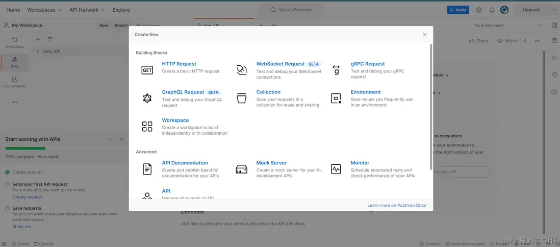The width and height of the screenshot is (560, 247).
Task: Click the HTTP Request GET icon
Action: [x=147, y=70]
